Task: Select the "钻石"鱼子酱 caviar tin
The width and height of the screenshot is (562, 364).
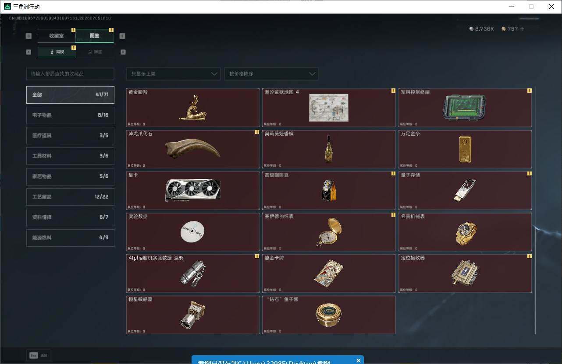Action: tap(329, 315)
